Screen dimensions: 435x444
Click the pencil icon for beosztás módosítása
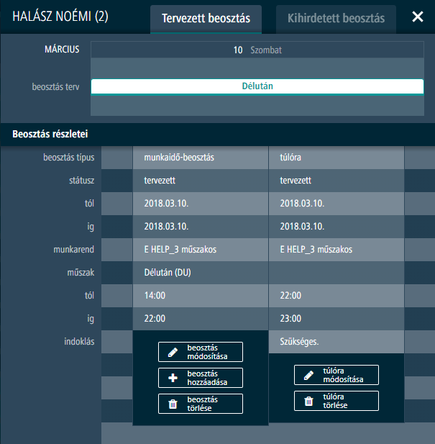[x=173, y=352]
